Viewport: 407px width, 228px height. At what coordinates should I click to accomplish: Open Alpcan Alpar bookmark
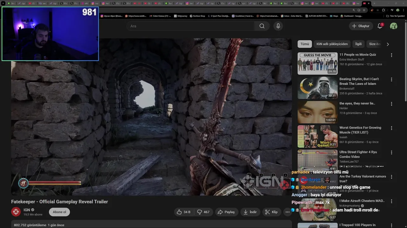[x=111, y=16]
